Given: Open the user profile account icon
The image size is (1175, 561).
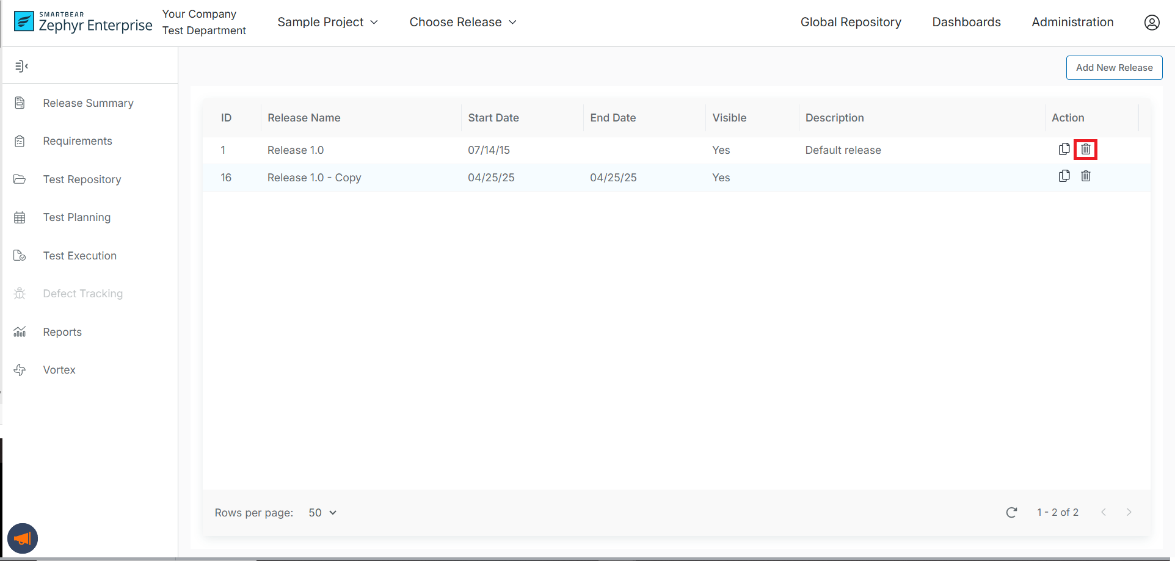Looking at the screenshot, I should click(1151, 23).
